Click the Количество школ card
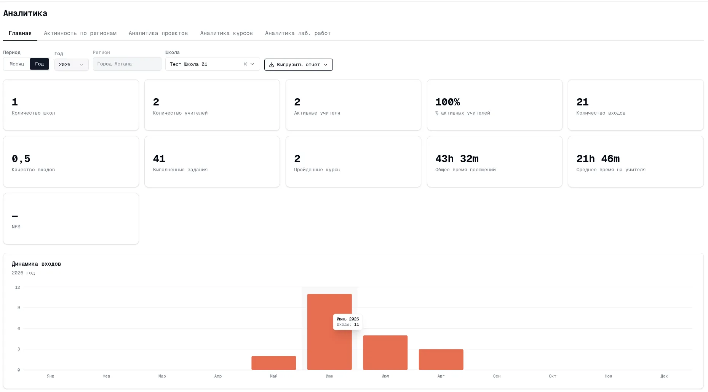 pos(71,105)
